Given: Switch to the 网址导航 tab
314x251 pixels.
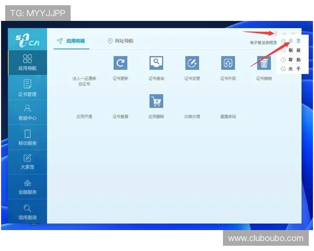Looking at the screenshot, I should tap(120, 41).
